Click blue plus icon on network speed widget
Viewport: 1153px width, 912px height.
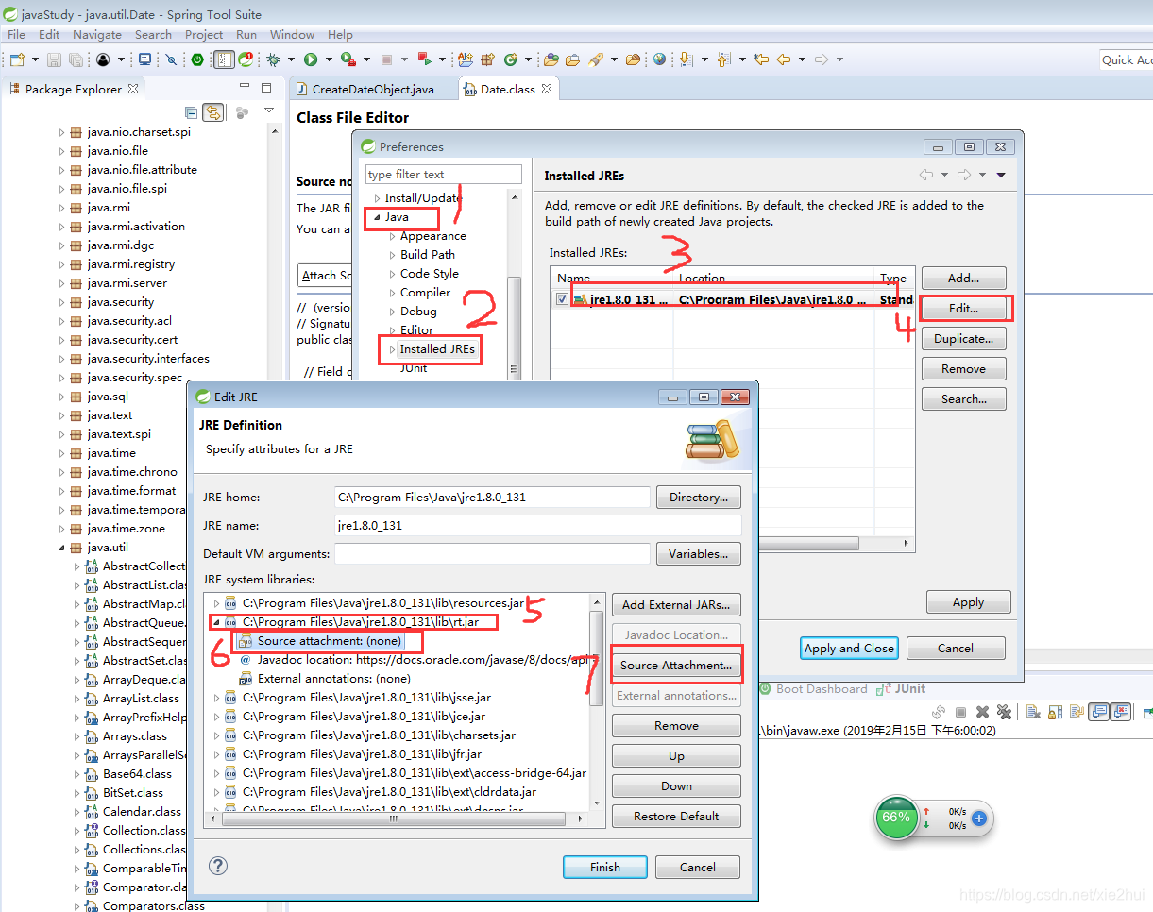tap(979, 819)
